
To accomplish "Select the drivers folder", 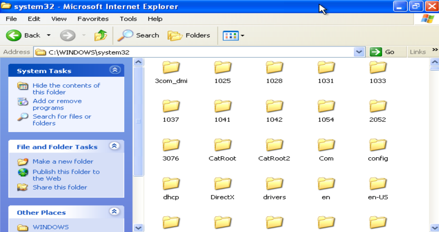I will pyautogui.click(x=274, y=188).
